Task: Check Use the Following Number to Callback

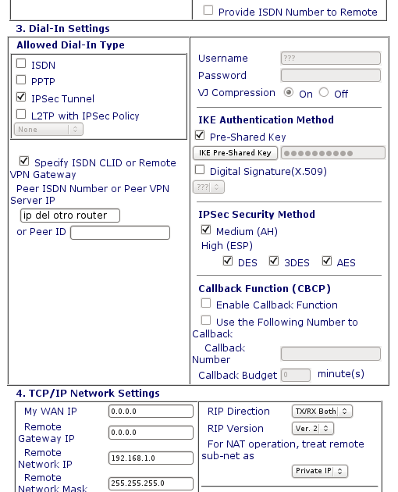Action: [x=206, y=320]
